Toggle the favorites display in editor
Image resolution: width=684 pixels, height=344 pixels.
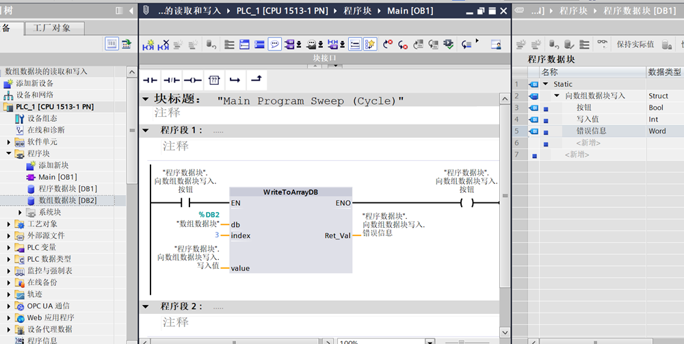[x=370, y=44]
